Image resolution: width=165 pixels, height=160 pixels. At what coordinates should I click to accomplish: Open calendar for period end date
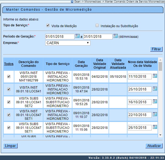[x=115, y=36]
